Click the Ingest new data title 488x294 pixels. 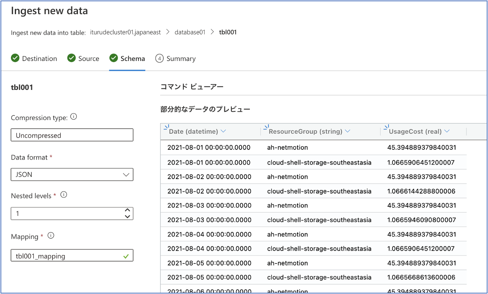pos(49,11)
